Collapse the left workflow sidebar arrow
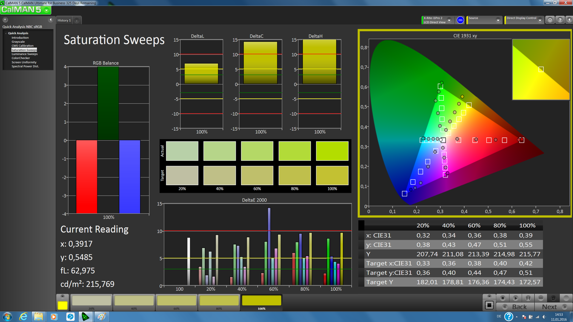This screenshot has height=322, width=573. pos(50,20)
